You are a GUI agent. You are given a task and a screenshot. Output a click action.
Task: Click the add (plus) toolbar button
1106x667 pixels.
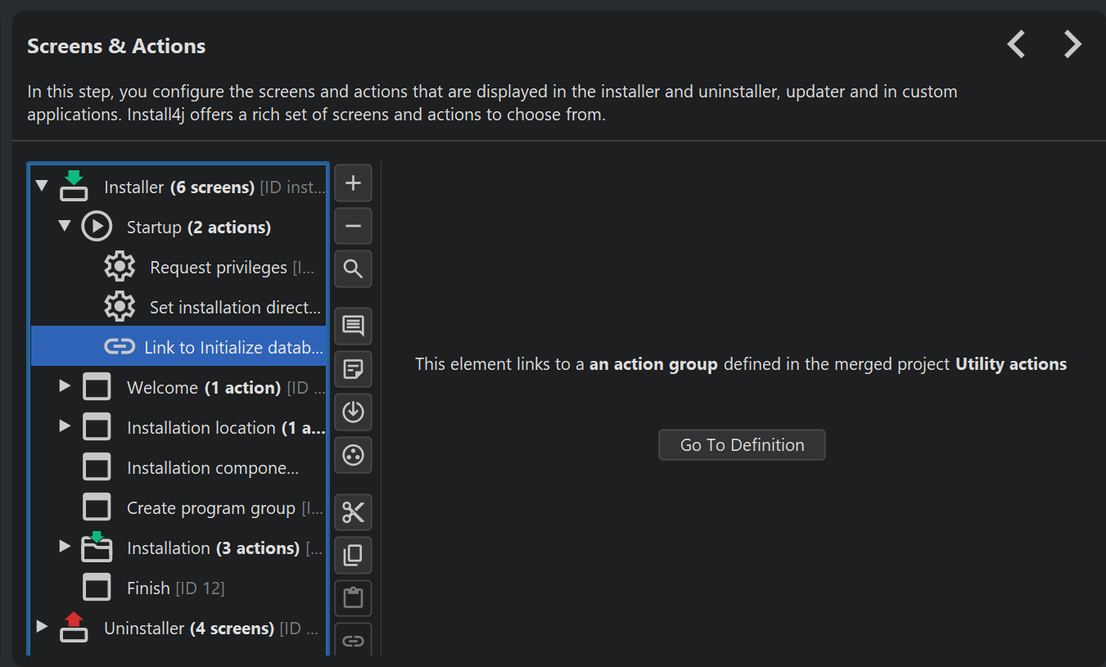point(353,183)
